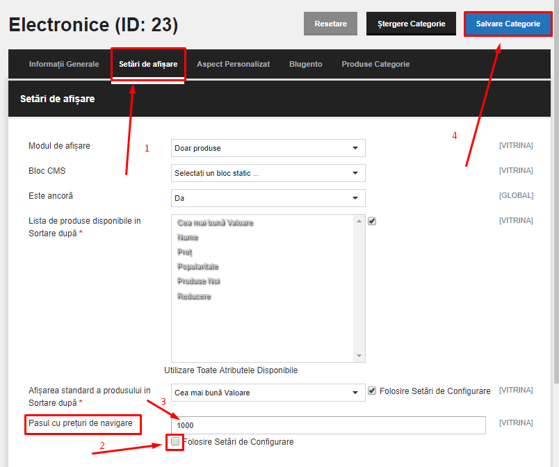Select Popularitate in sort list
Viewport: 559px width, 467px height.
(198, 266)
